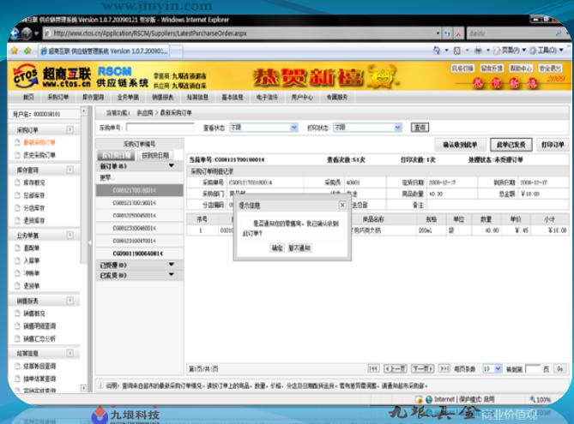Click the CTOS logo in the header
The image size is (574, 424).
pyautogui.click(x=26, y=78)
